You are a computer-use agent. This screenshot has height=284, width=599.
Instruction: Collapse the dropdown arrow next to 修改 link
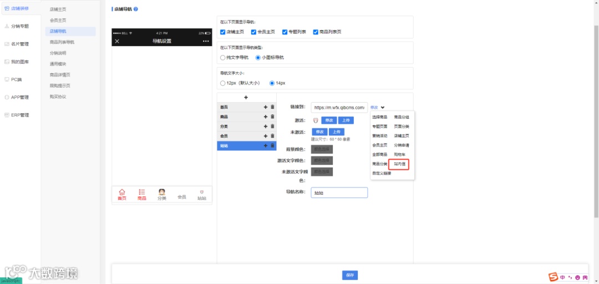[x=382, y=108]
